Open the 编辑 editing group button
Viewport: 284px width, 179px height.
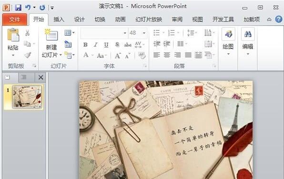click(248, 41)
